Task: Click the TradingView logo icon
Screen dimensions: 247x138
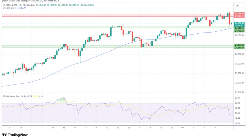Action: tap(4, 135)
